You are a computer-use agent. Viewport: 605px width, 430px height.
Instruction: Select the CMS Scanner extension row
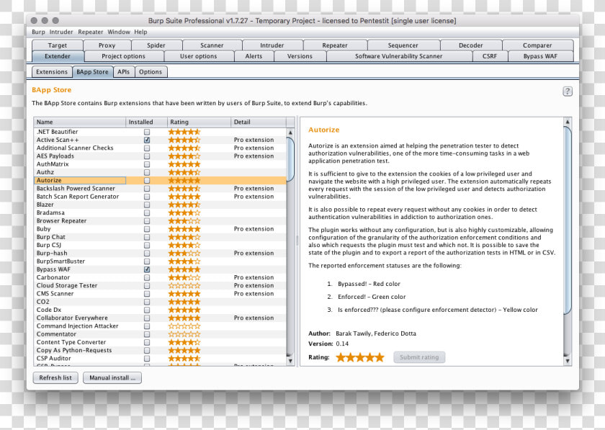click(x=160, y=294)
